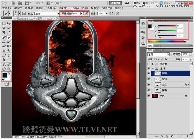Image resolution: width=194 pixels, height=139 pixels.
Task: Swap foreground and background colors
Action: pyautogui.click(x=9, y=73)
